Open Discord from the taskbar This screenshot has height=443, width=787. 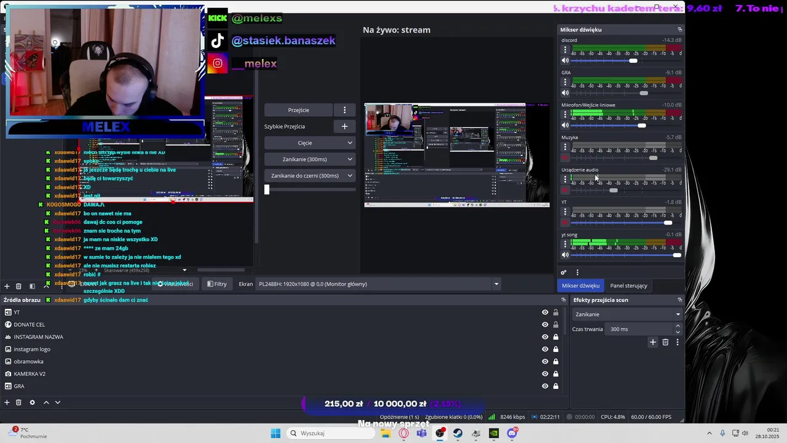tap(512, 433)
